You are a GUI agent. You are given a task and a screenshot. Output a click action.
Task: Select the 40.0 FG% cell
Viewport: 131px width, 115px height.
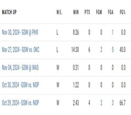pos(123,50)
